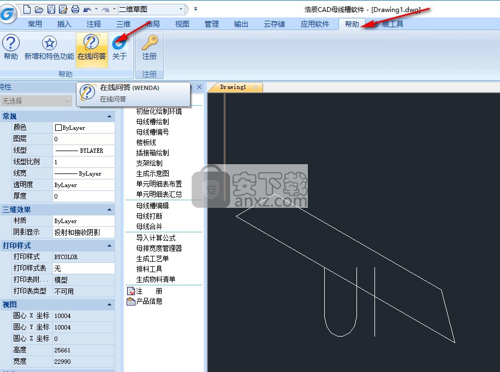Click the 线型 BYLAYER value
500x372 pixels.
click(84, 151)
